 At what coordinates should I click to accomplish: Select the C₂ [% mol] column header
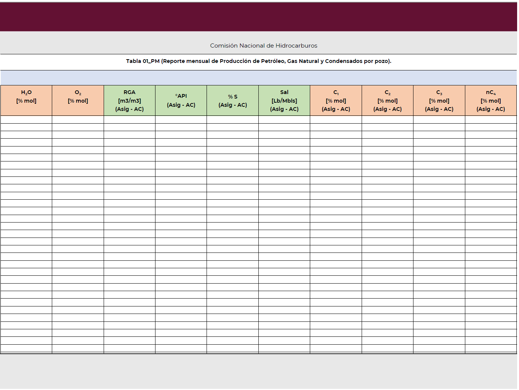tap(388, 100)
